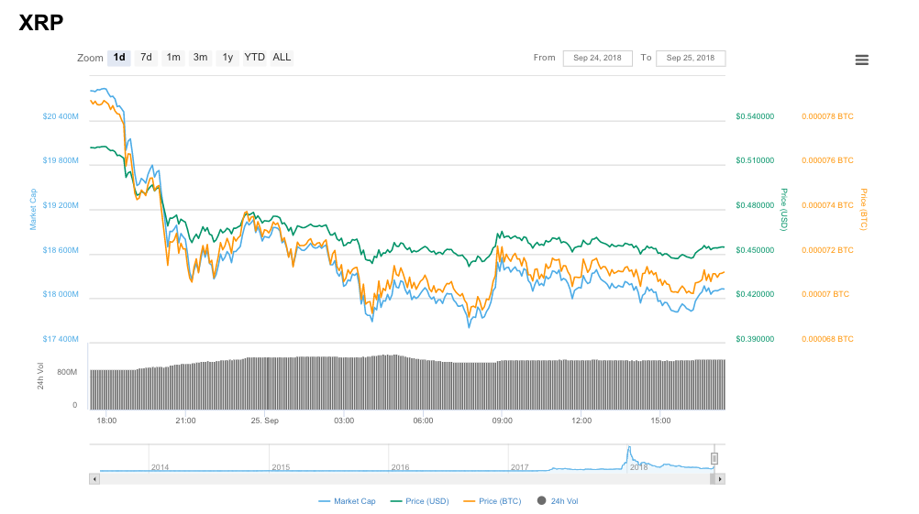Click the navigator range handle near 2018

point(714,458)
